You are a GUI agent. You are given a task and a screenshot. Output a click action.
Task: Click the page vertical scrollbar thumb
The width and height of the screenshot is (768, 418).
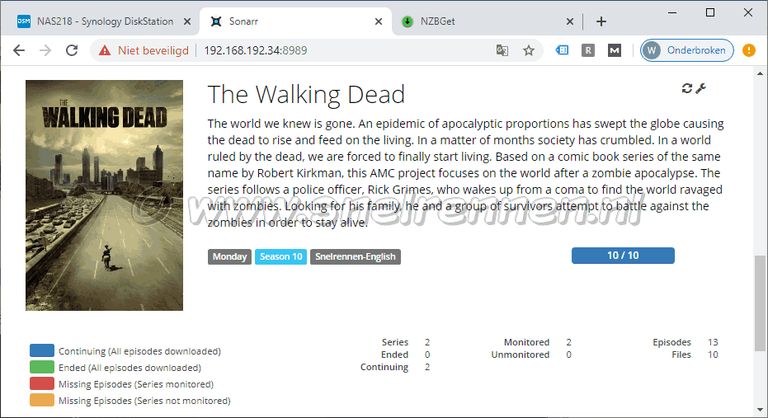click(x=760, y=303)
